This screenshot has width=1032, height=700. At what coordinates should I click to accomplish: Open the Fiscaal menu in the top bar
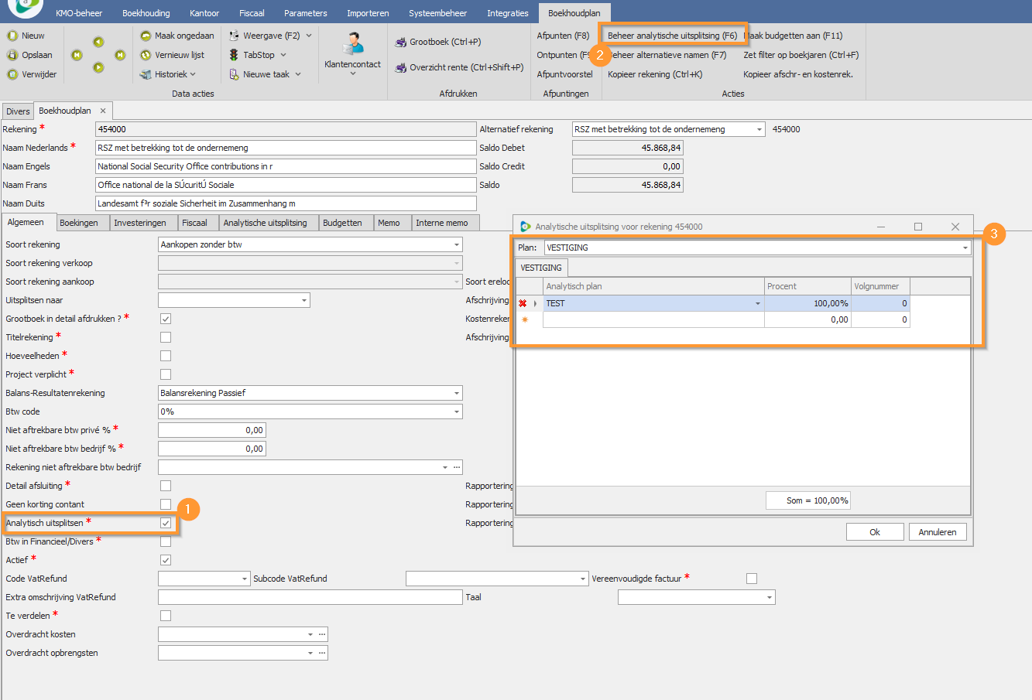pyautogui.click(x=252, y=13)
